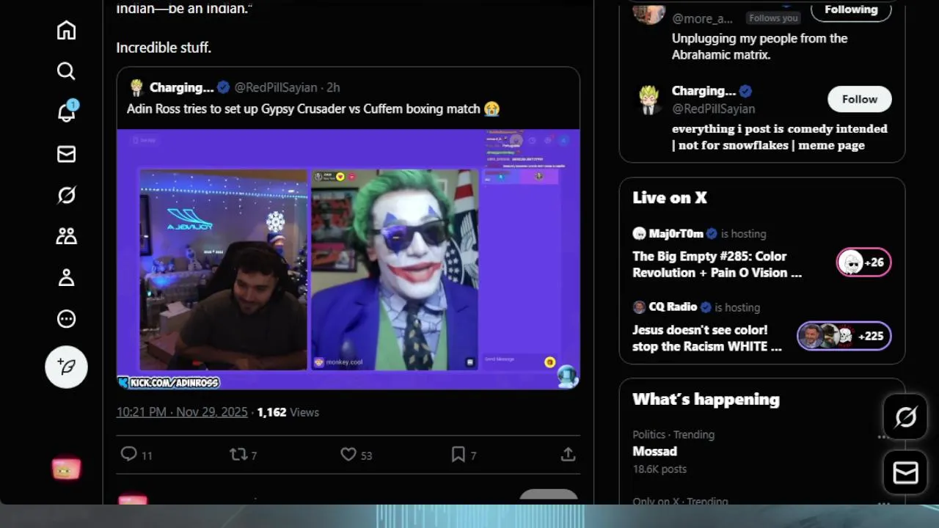Screen dimensions: 939x528
Task: Open @more_a... handle in right panel
Action: [702, 18]
